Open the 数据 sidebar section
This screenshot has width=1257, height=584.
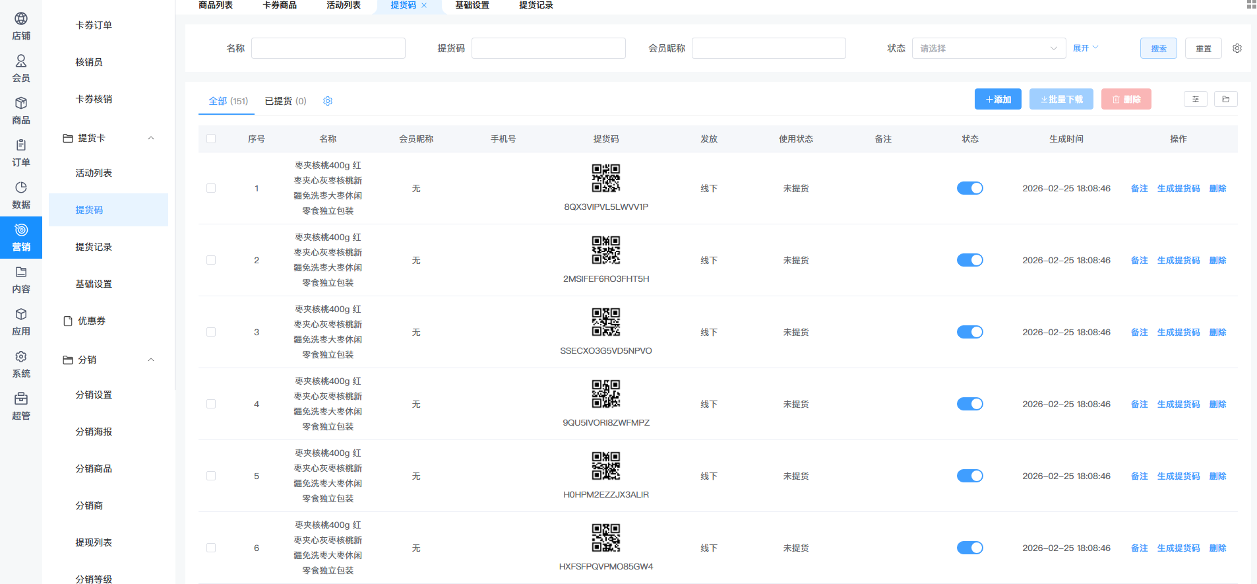[21, 195]
